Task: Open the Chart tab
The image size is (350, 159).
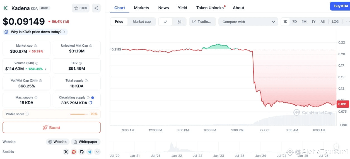Action: 120,8
